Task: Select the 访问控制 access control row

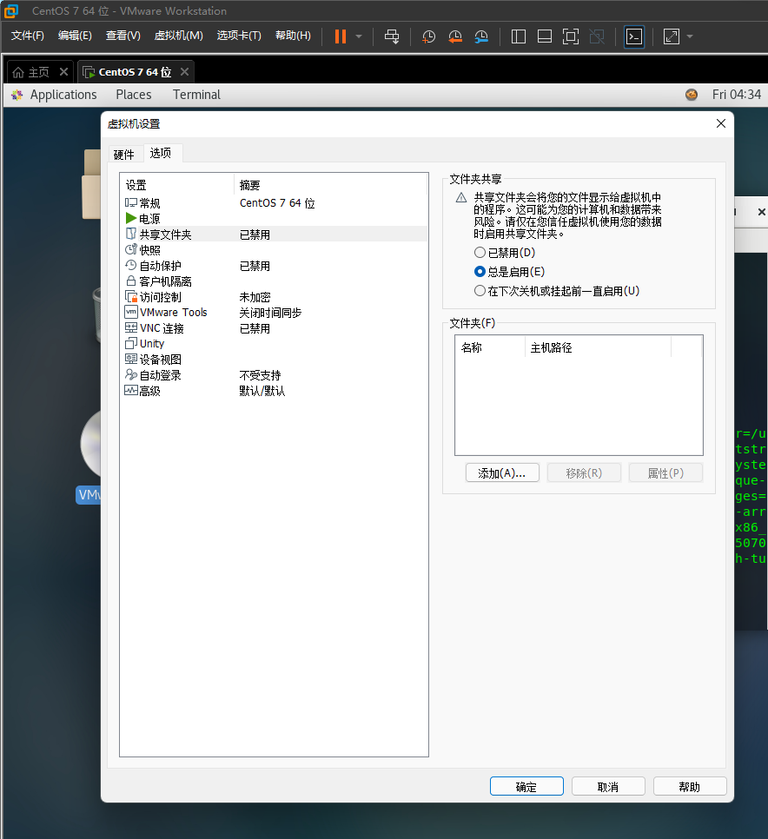Action: pos(274,297)
